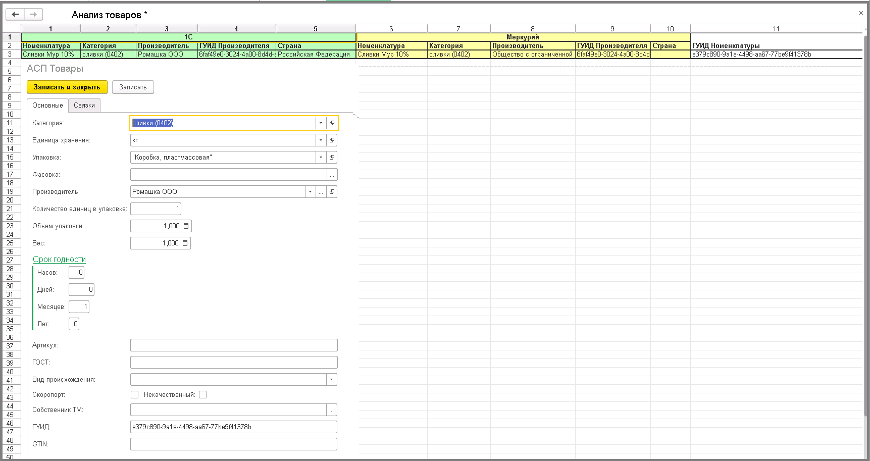Select column header 6
This screenshot has height=461, width=870.
(391, 29)
